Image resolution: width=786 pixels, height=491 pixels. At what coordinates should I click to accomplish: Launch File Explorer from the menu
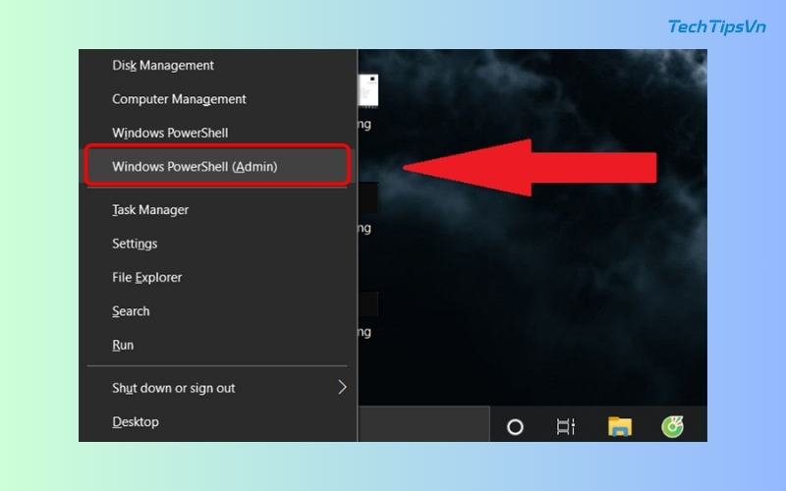click(217, 277)
